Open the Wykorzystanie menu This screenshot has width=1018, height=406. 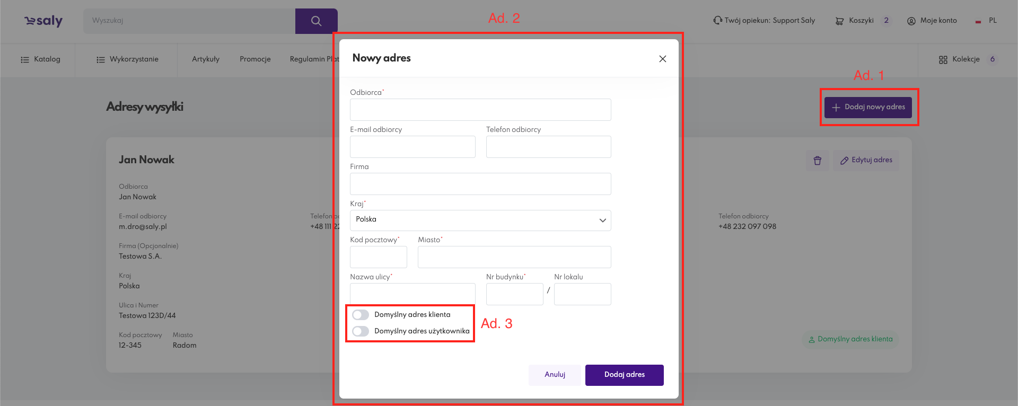[127, 59]
